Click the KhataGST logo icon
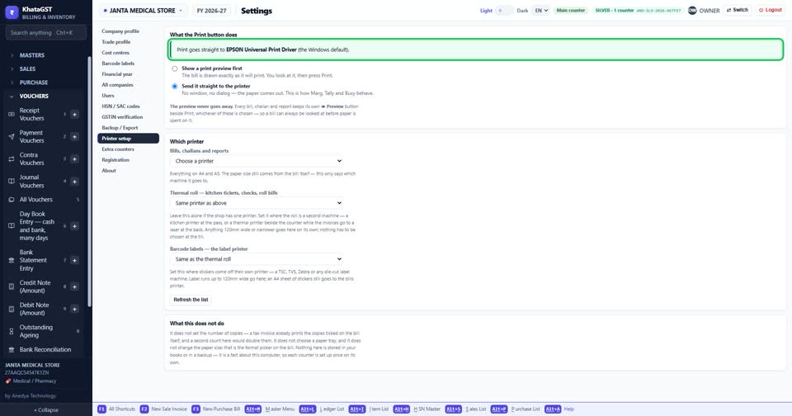Image resolution: width=792 pixels, height=416 pixels. click(12, 12)
